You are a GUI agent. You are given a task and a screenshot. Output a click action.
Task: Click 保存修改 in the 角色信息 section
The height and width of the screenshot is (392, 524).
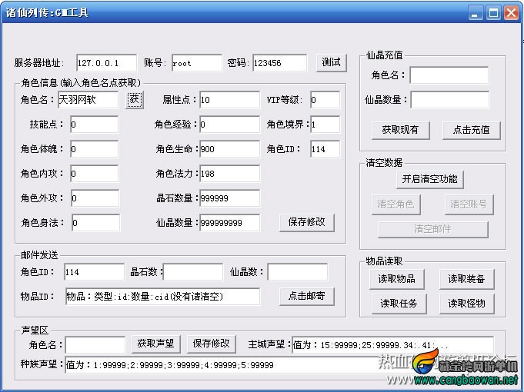pyautogui.click(x=306, y=222)
